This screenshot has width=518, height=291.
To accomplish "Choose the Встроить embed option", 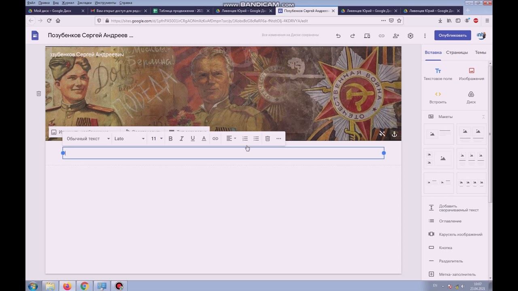I will [x=438, y=98].
